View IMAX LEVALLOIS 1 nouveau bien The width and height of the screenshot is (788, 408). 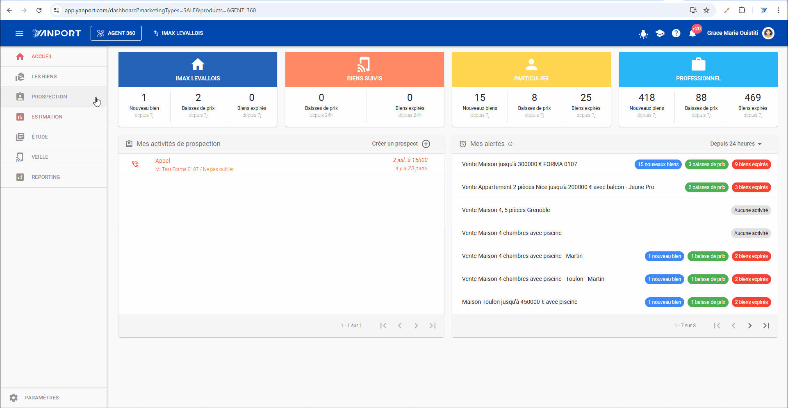[x=144, y=105]
